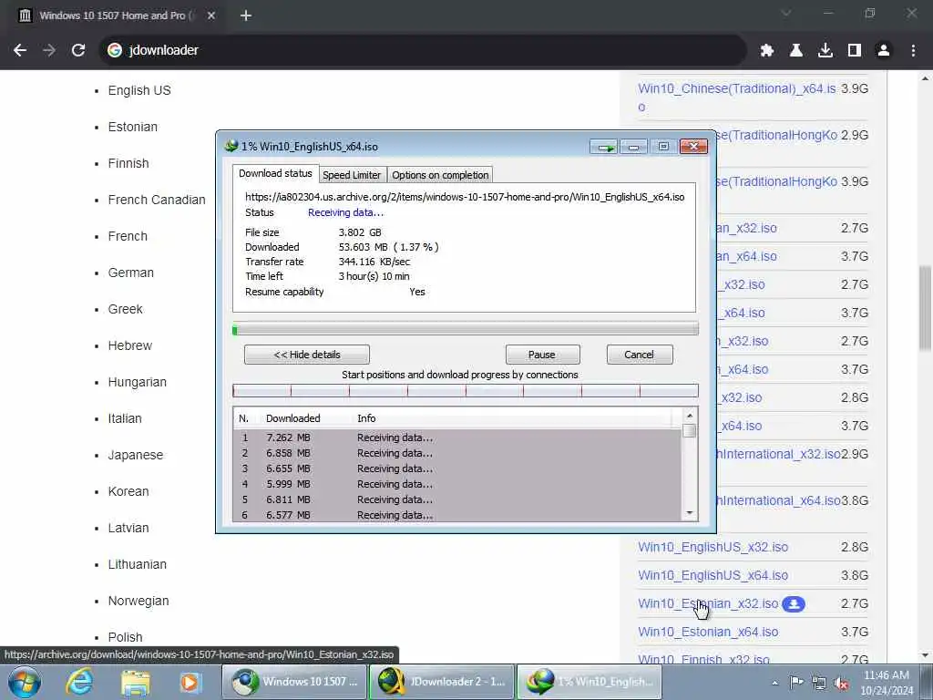
Task: Click the Receiving data status text
Action: (x=345, y=212)
